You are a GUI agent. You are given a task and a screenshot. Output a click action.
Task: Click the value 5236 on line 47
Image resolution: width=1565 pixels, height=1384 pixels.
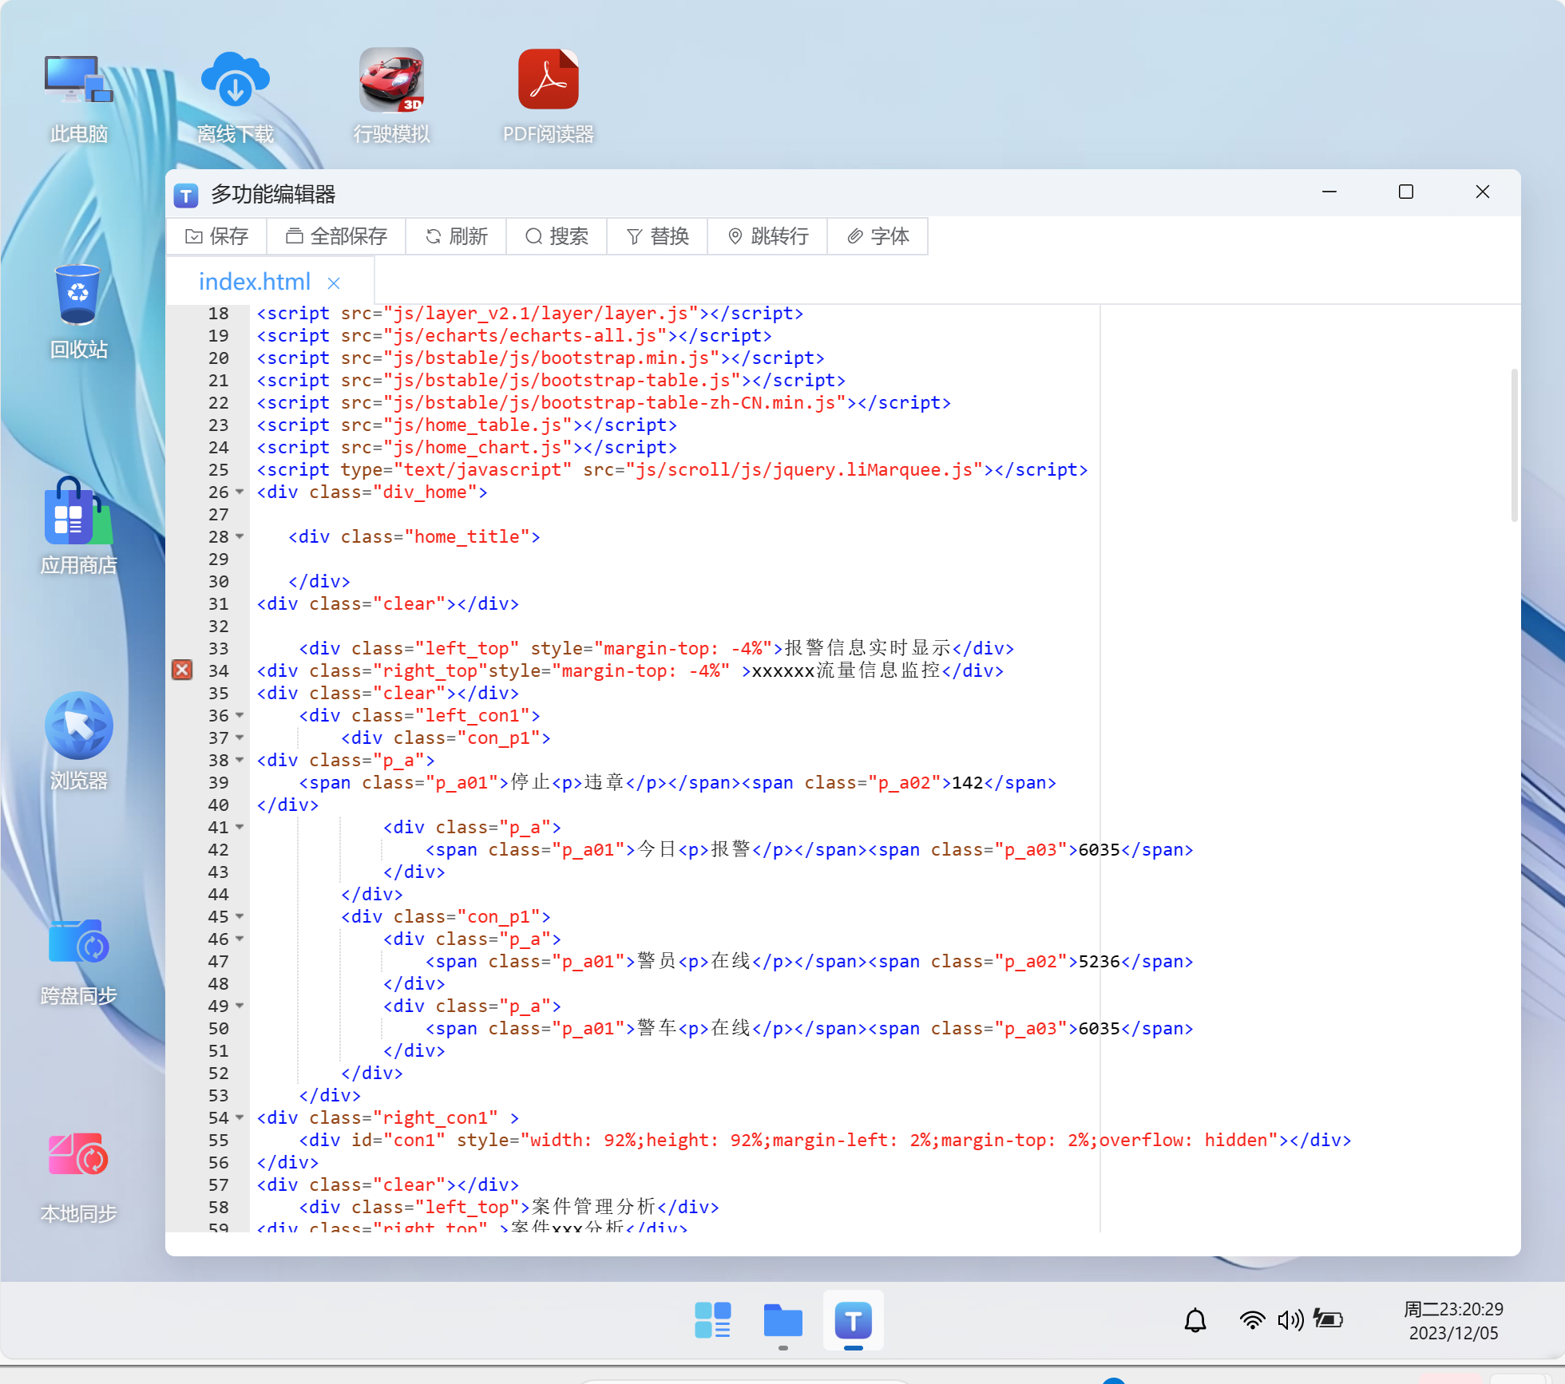point(1099,962)
